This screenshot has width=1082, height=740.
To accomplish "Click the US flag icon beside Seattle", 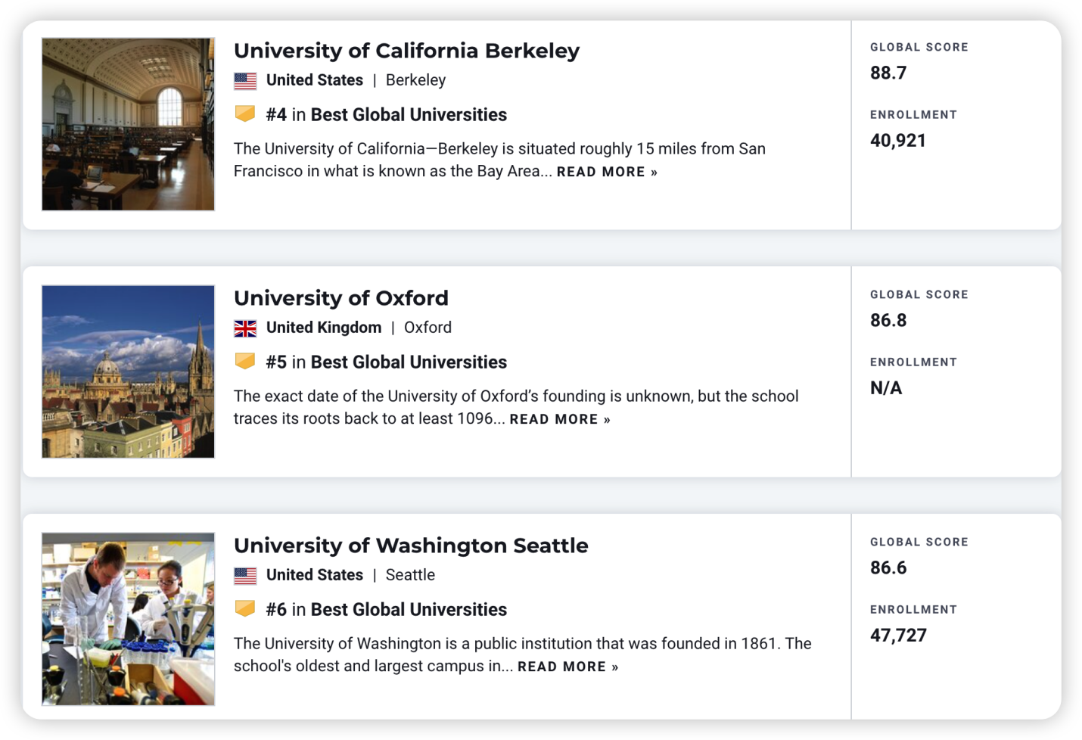I will tap(245, 576).
